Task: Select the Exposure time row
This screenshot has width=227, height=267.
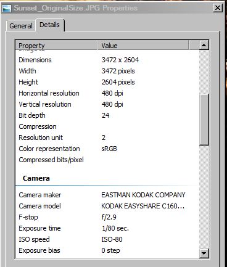Action: (x=107, y=228)
